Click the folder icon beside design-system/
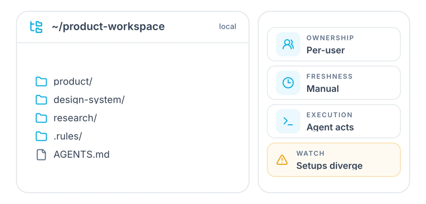The height and width of the screenshot is (204, 426). [41, 100]
